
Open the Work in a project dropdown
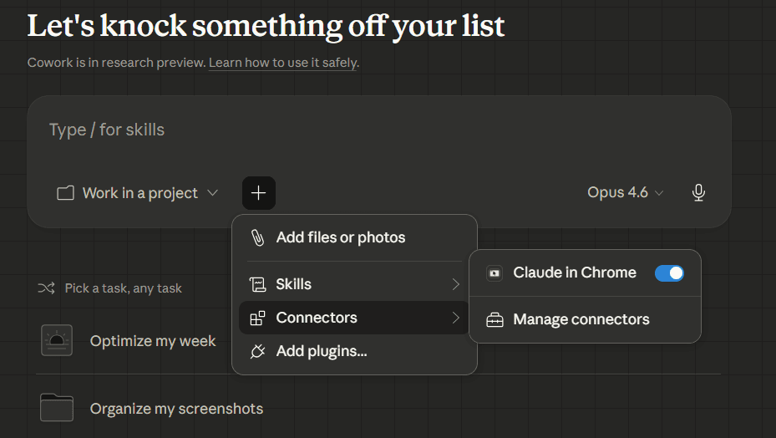point(138,193)
